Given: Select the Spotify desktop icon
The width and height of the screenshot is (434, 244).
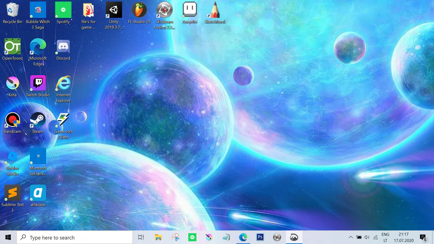Looking at the screenshot, I should pyautogui.click(x=63, y=14).
